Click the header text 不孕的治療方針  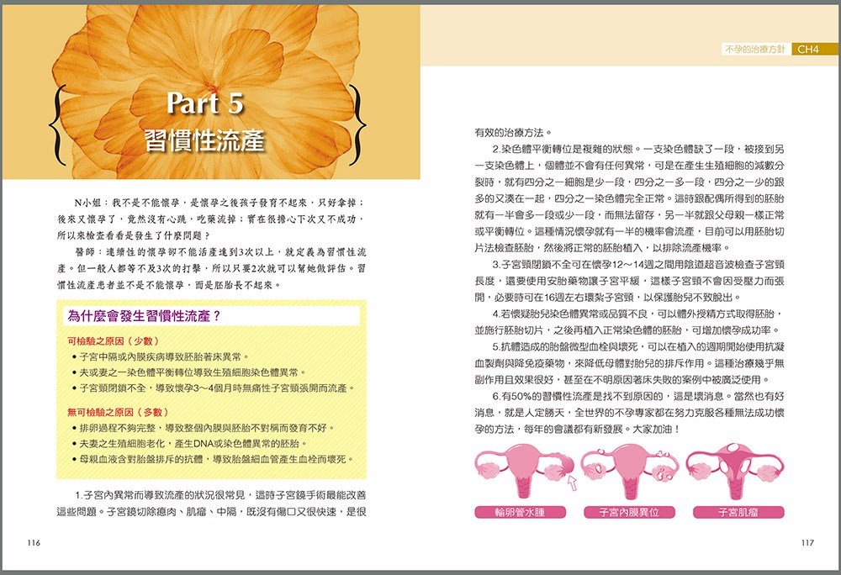pyautogui.click(x=755, y=50)
